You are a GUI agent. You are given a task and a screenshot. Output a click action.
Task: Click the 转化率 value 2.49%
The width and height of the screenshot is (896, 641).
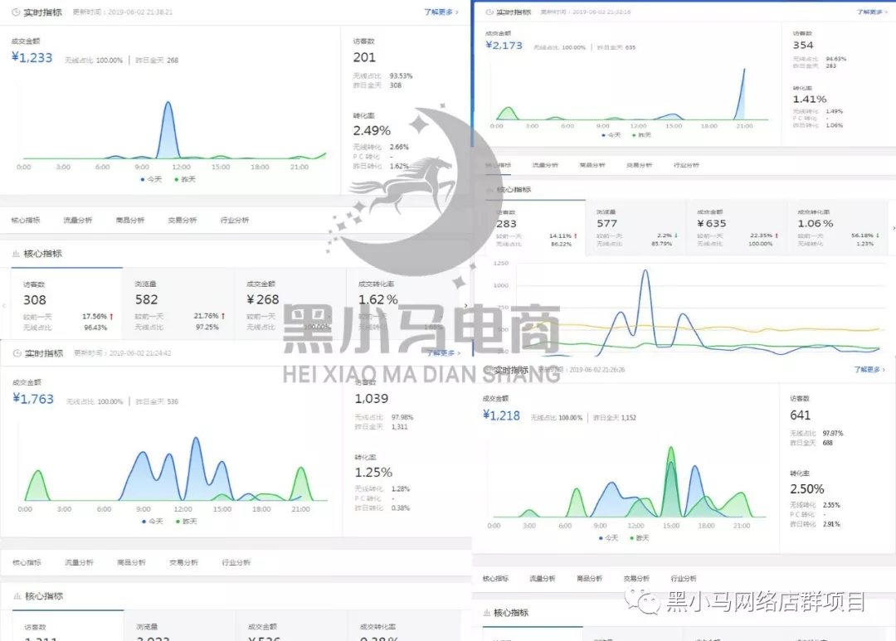pyautogui.click(x=372, y=131)
